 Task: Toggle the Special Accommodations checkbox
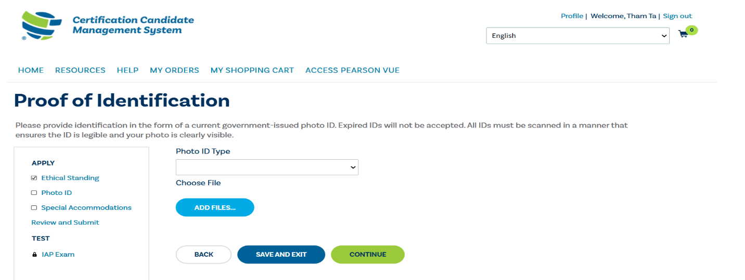click(34, 208)
